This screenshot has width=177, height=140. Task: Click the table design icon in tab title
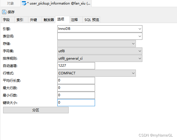click(x=24, y=3)
